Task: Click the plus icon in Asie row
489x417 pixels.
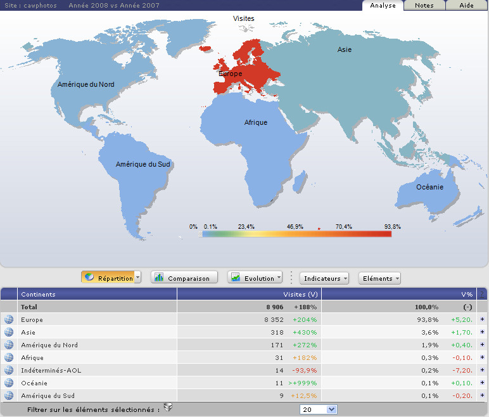Action: tap(482, 332)
